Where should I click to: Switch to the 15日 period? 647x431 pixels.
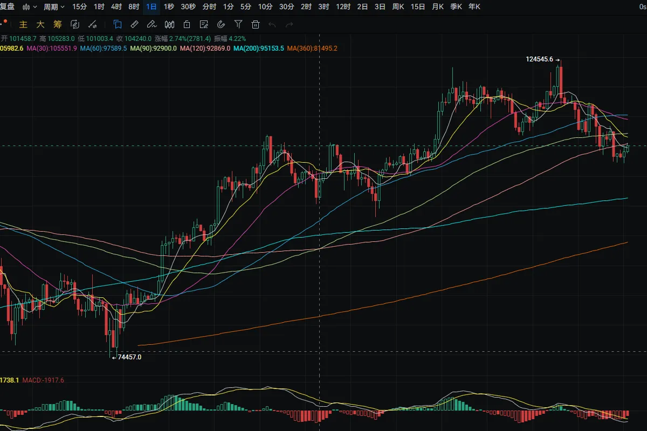[418, 7]
